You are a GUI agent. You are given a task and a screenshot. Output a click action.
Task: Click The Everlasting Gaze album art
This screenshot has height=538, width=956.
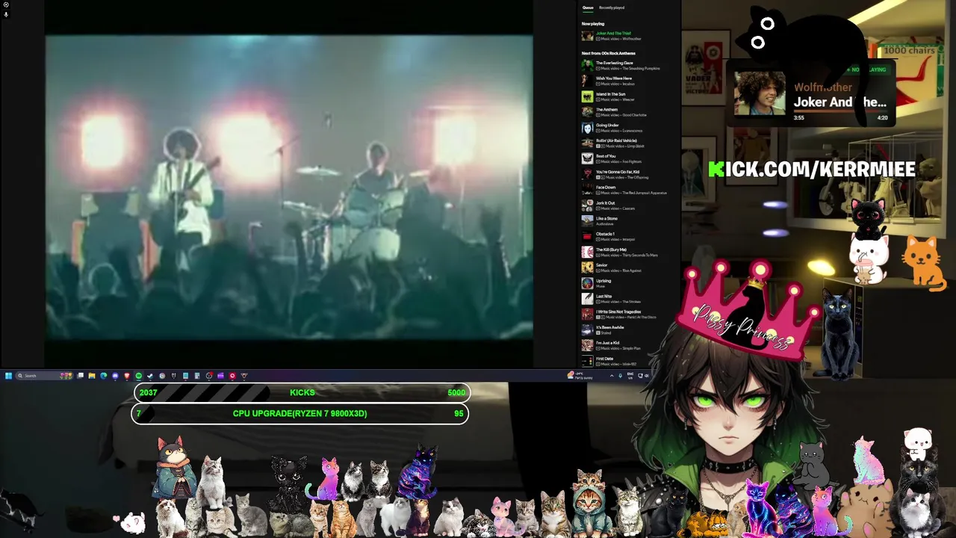587,65
